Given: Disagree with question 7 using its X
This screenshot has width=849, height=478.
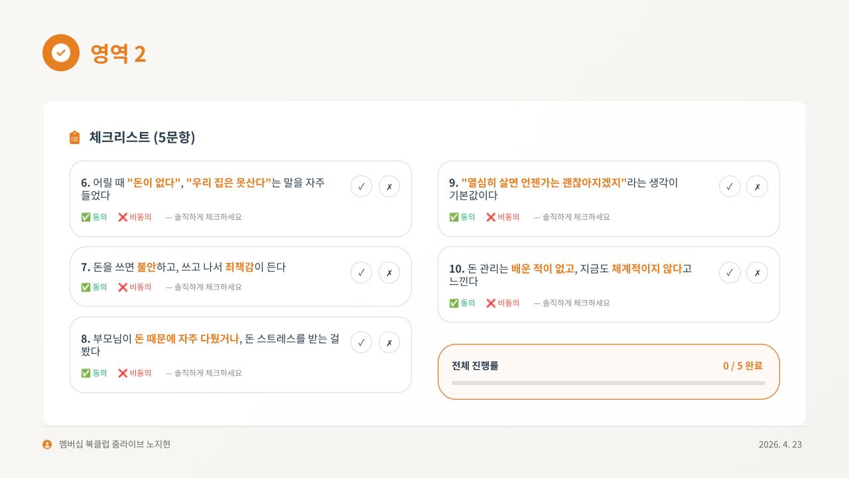Looking at the screenshot, I should (389, 272).
